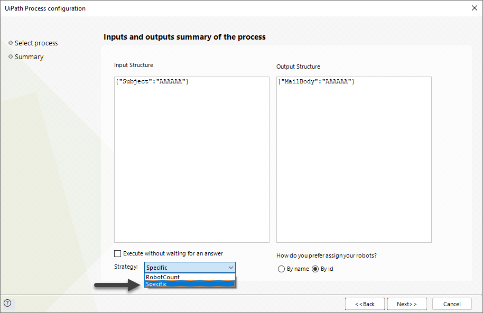Click the << Back button

(365, 304)
